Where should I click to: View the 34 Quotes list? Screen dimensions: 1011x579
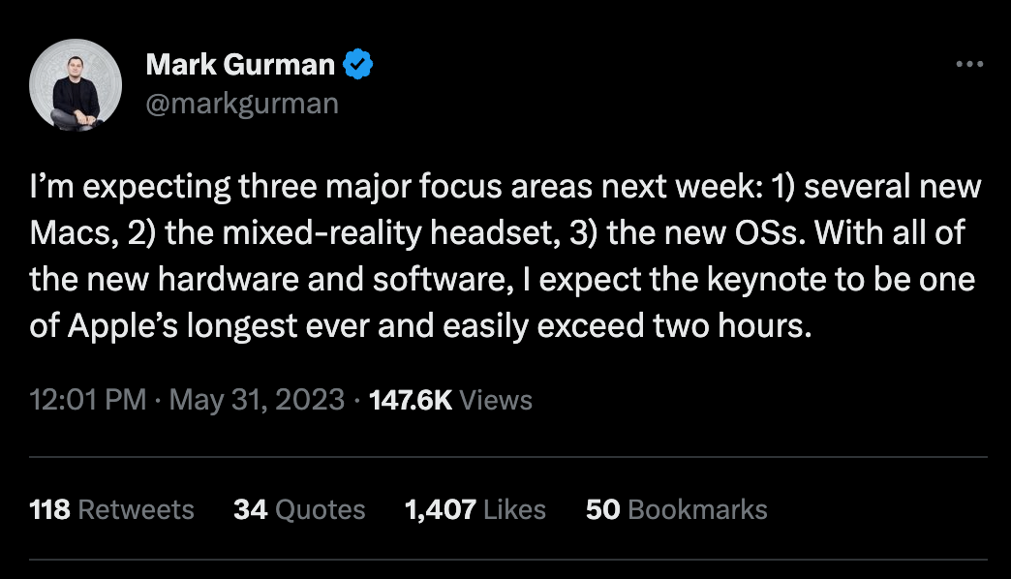(x=250, y=509)
